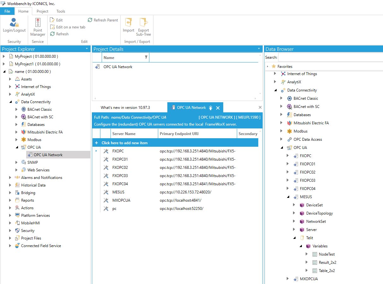Click Refresh Parent in ribbon
The image size is (383, 284).
click(x=103, y=20)
